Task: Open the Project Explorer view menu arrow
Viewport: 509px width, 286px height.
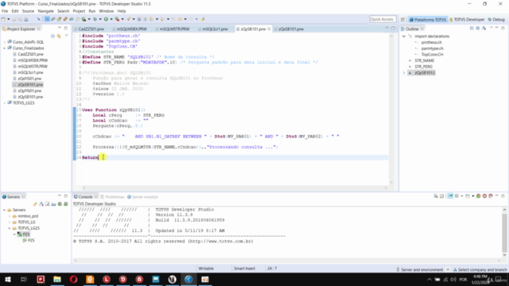Action: coord(66,36)
